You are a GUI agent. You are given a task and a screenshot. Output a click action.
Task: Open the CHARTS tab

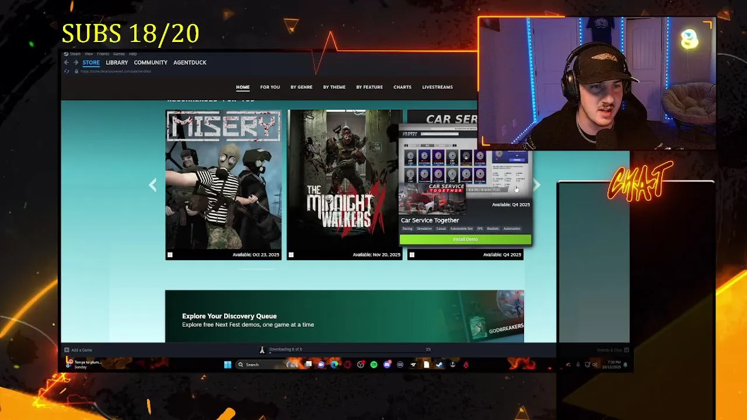click(402, 87)
